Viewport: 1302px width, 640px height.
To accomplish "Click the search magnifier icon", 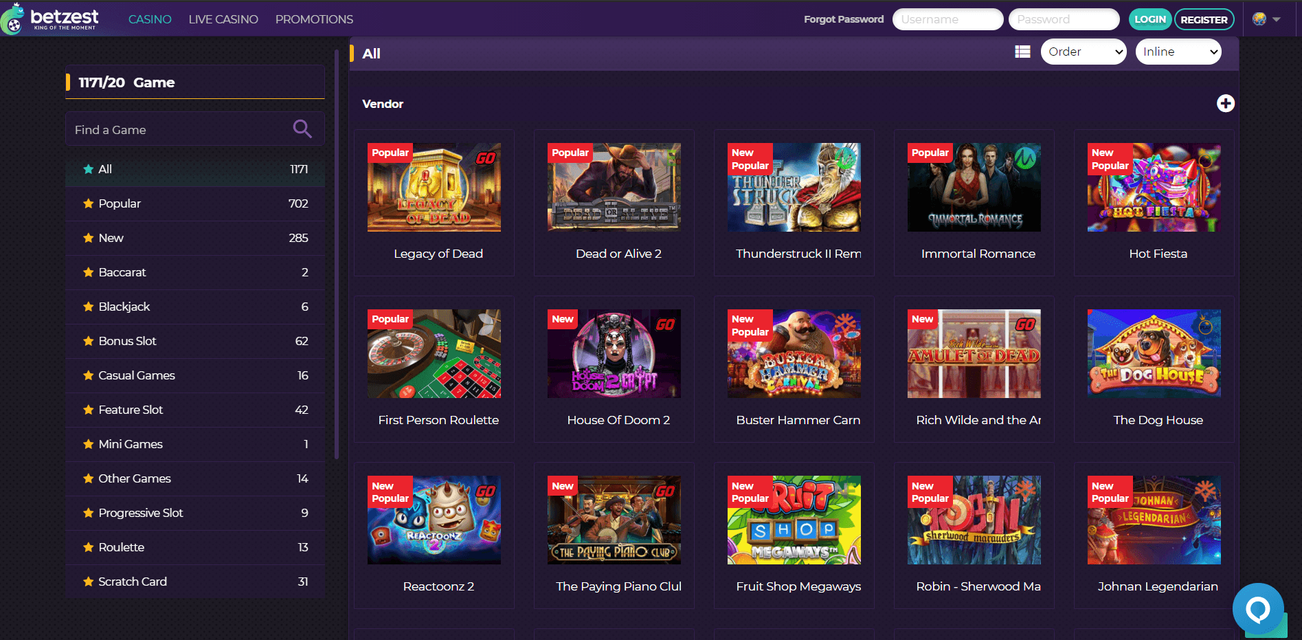I will click(302, 129).
